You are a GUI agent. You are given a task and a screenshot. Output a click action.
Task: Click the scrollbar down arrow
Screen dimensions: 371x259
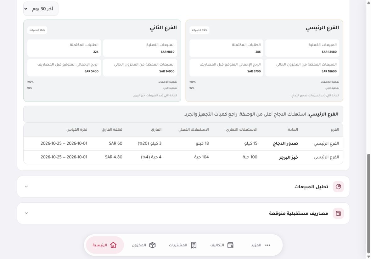pyautogui.click(x=368, y=256)
